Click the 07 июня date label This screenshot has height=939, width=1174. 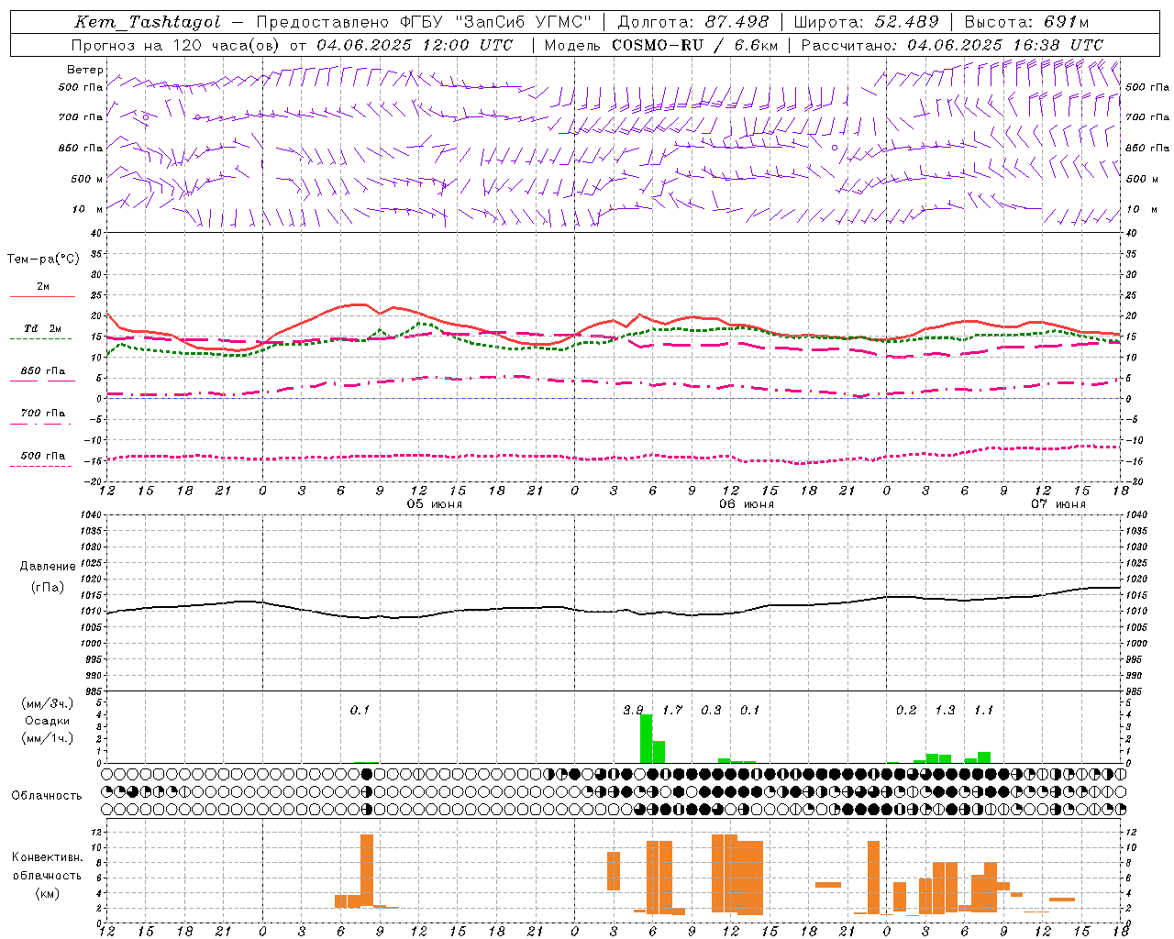point(1058,504)
